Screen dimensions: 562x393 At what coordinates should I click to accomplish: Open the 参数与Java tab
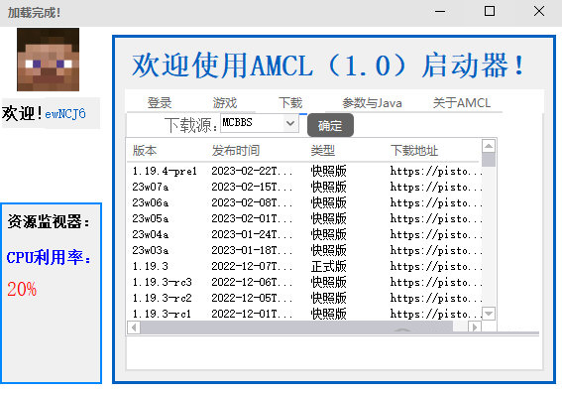point(372,103)
